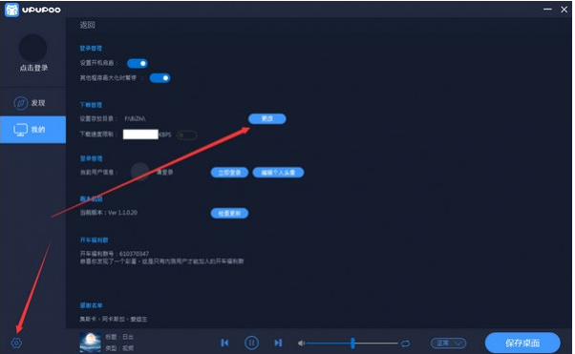Toggle the 设置开机自启 switch
Screen dimensions: 575x354
coord(138,63)
